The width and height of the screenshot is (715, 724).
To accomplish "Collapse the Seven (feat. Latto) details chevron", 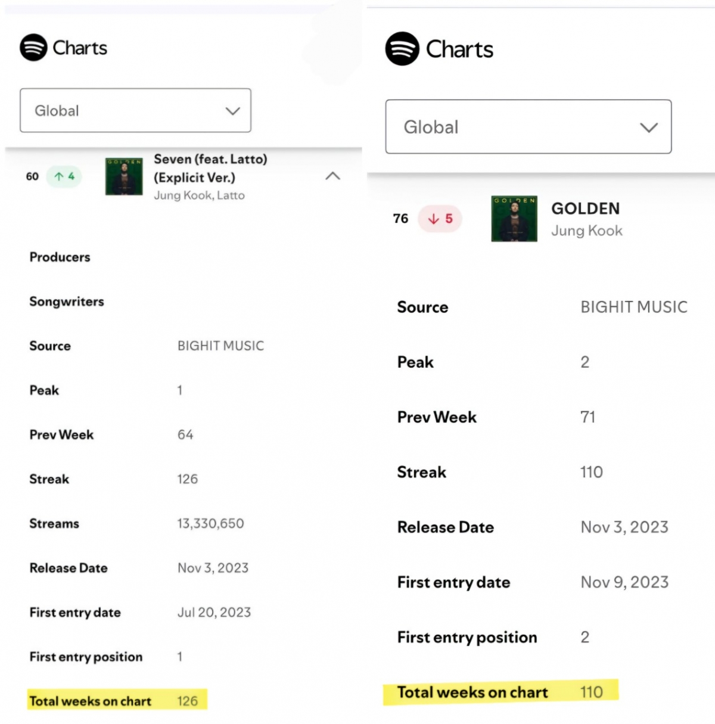I will point(333,176).
